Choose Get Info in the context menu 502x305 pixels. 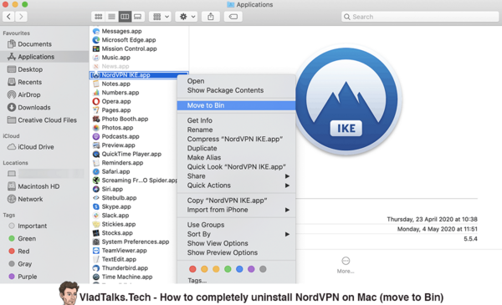tap(236, 120)
